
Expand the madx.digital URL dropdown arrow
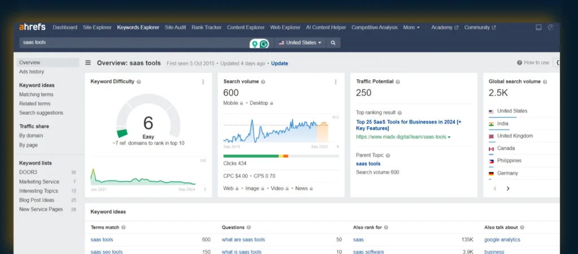(449, 137)
